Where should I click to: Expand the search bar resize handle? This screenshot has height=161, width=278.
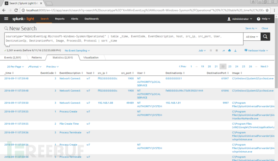click(x=7, y=46)
